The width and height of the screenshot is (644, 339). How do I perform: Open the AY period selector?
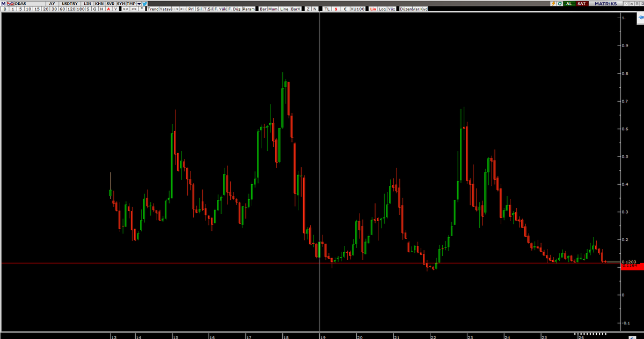click(52, 3)
